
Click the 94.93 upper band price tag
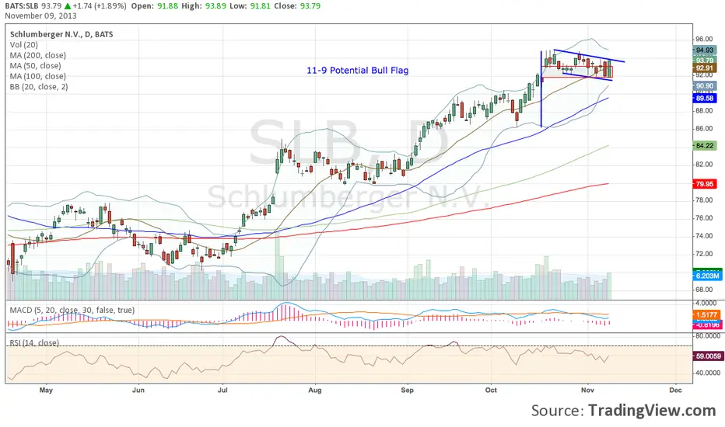tap(705, 50)
